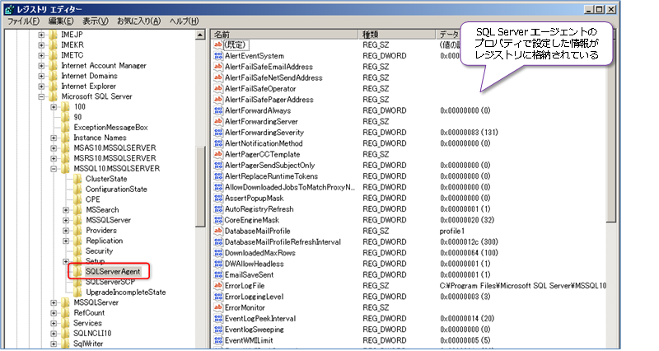Click the AlertFailSafeEmailAddress string icon
The image size is (659, 351).
click(x=217, y=67)
